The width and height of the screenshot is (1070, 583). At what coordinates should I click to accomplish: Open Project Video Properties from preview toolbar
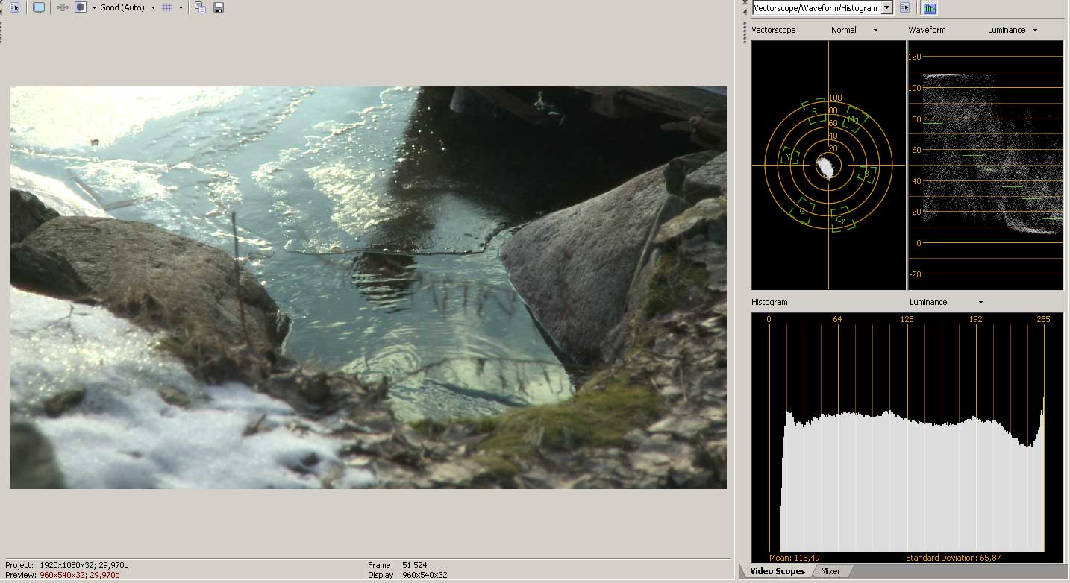pos(14,7)
